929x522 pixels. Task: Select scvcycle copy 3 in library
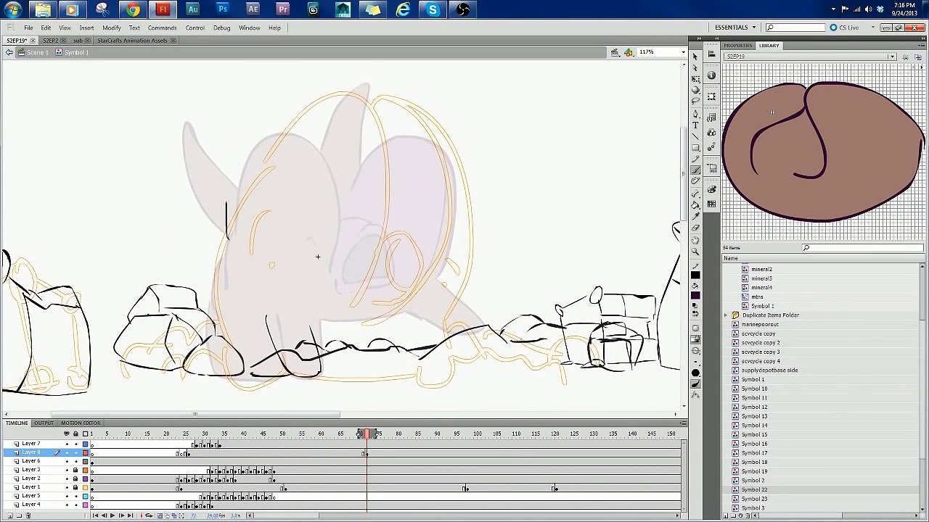pos(761,352)
